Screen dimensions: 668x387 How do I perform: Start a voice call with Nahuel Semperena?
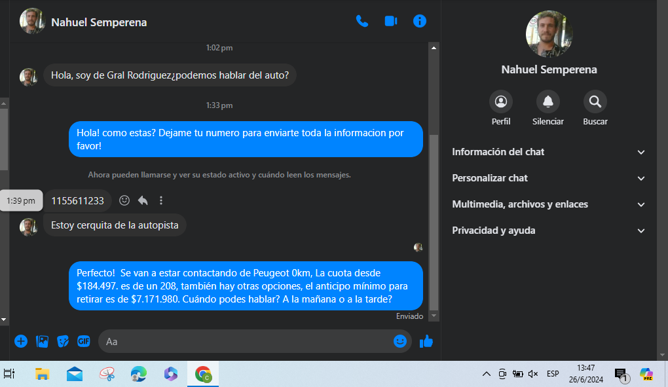[x=362, y=21]
